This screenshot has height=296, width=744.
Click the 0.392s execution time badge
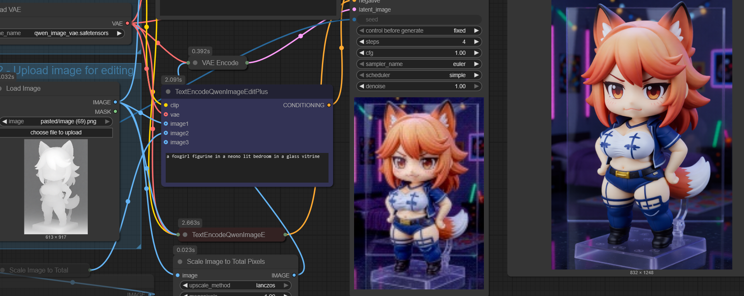201,51
